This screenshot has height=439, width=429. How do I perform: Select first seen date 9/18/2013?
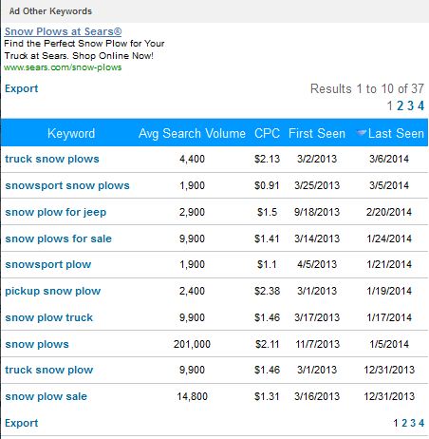[317, 212]
